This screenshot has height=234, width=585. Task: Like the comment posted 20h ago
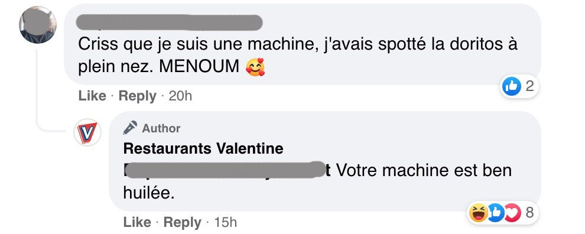(x=92, y=96)
